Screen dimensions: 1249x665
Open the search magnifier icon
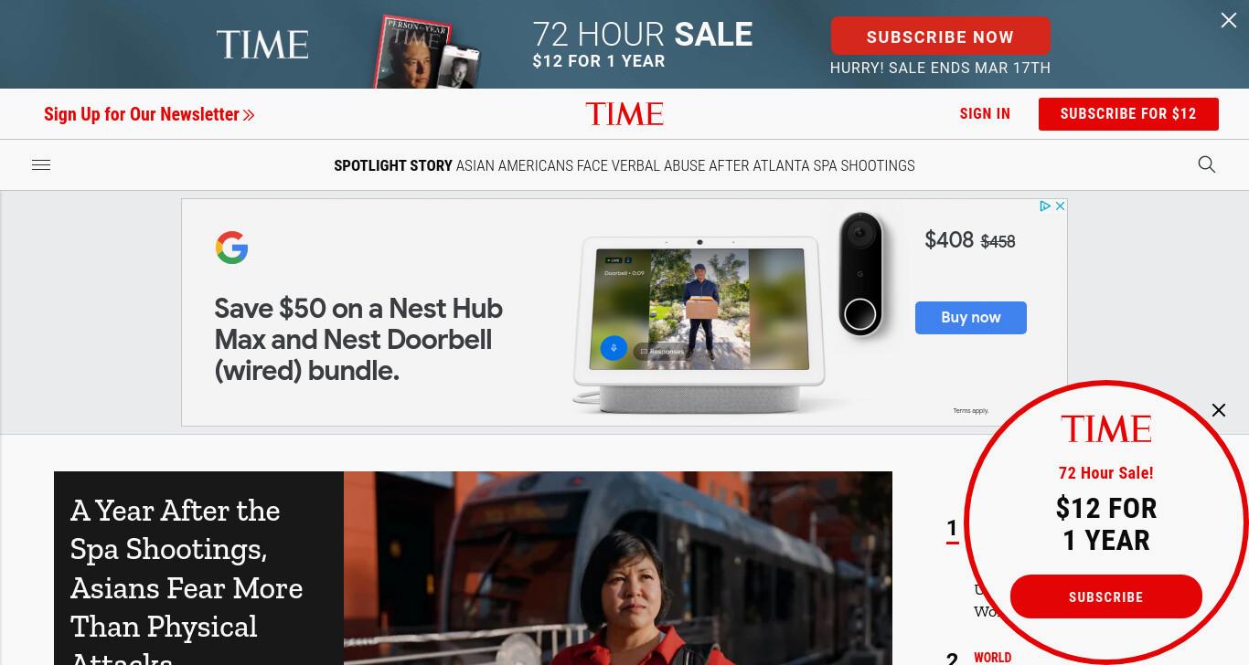pos(1207,164)
